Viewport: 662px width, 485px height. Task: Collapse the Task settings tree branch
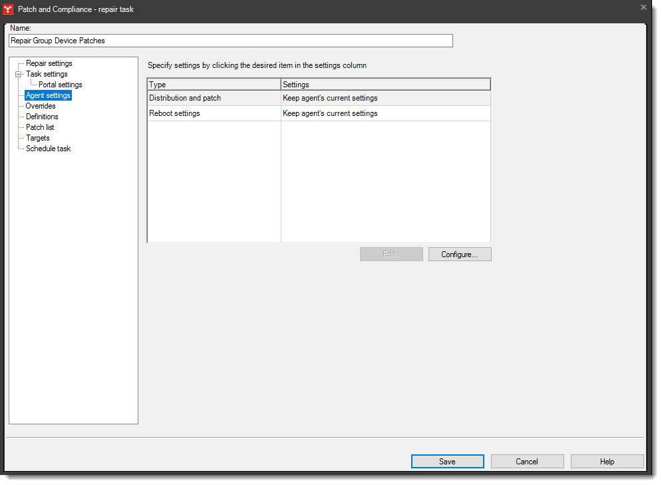(x=18, y=73)
